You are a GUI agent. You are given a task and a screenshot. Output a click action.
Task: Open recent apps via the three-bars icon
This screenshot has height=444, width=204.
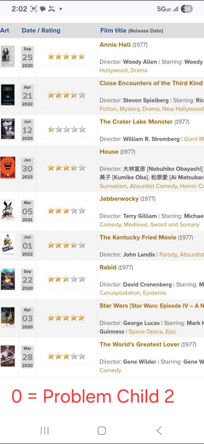click(45, 431)
